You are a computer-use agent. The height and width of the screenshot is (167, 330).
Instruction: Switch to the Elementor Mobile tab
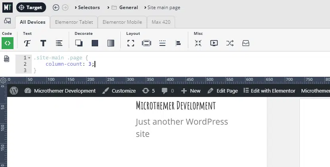pyautogui.click(x=122, y=22)
